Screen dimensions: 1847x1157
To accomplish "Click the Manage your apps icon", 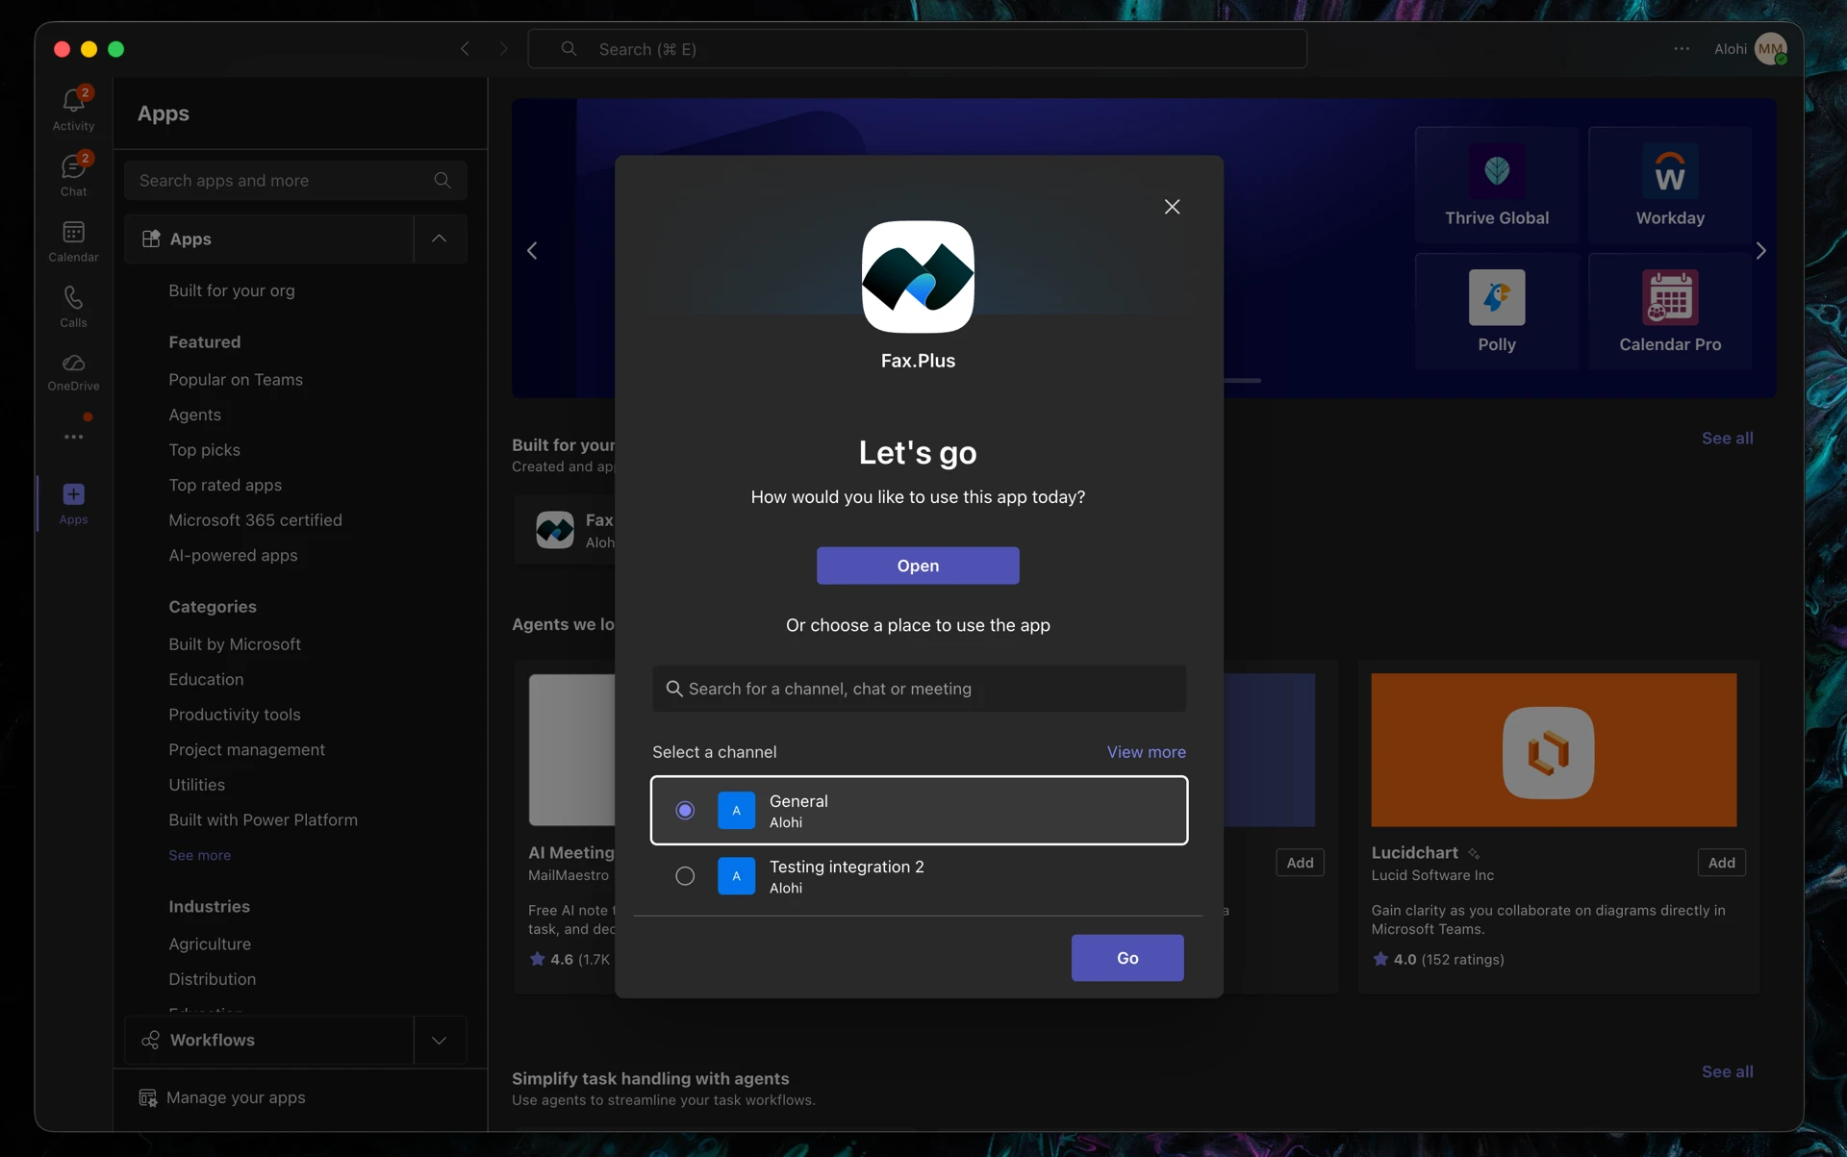I will coord(148,1098).
